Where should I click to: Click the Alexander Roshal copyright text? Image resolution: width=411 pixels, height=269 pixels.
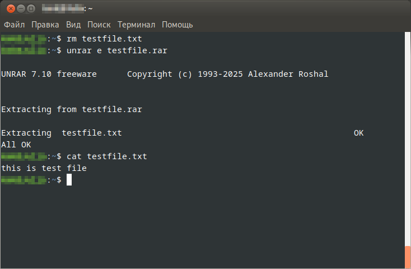point(227,74)
